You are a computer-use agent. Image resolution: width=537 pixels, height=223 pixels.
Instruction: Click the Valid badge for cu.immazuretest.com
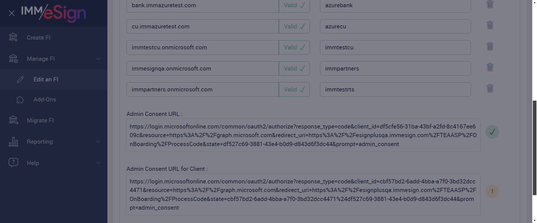(294, 26)
